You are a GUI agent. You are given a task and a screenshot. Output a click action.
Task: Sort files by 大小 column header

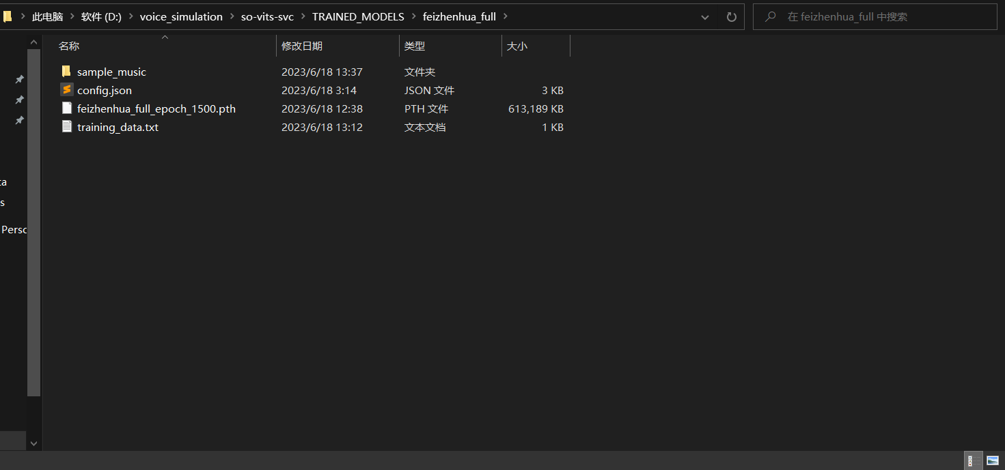517,46
